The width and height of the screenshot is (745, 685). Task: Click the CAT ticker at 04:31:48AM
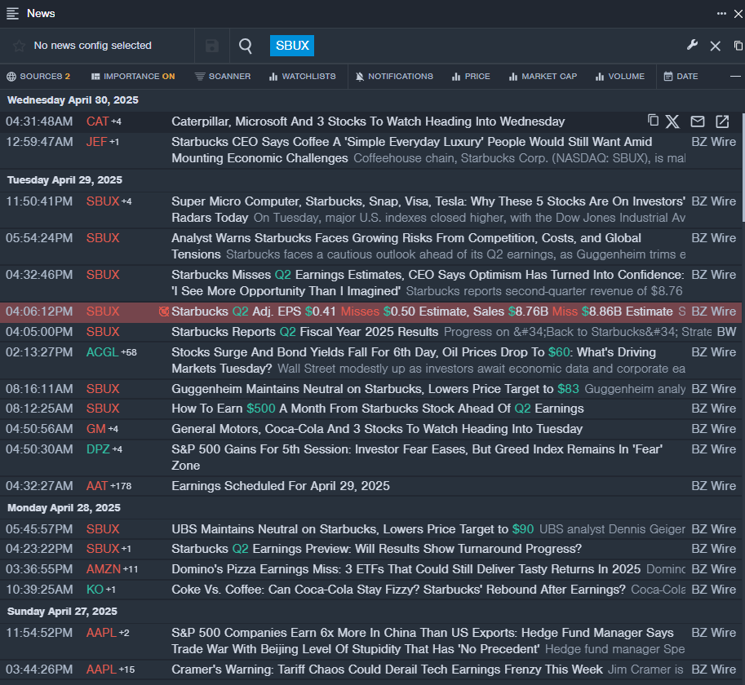click(98, 122)
